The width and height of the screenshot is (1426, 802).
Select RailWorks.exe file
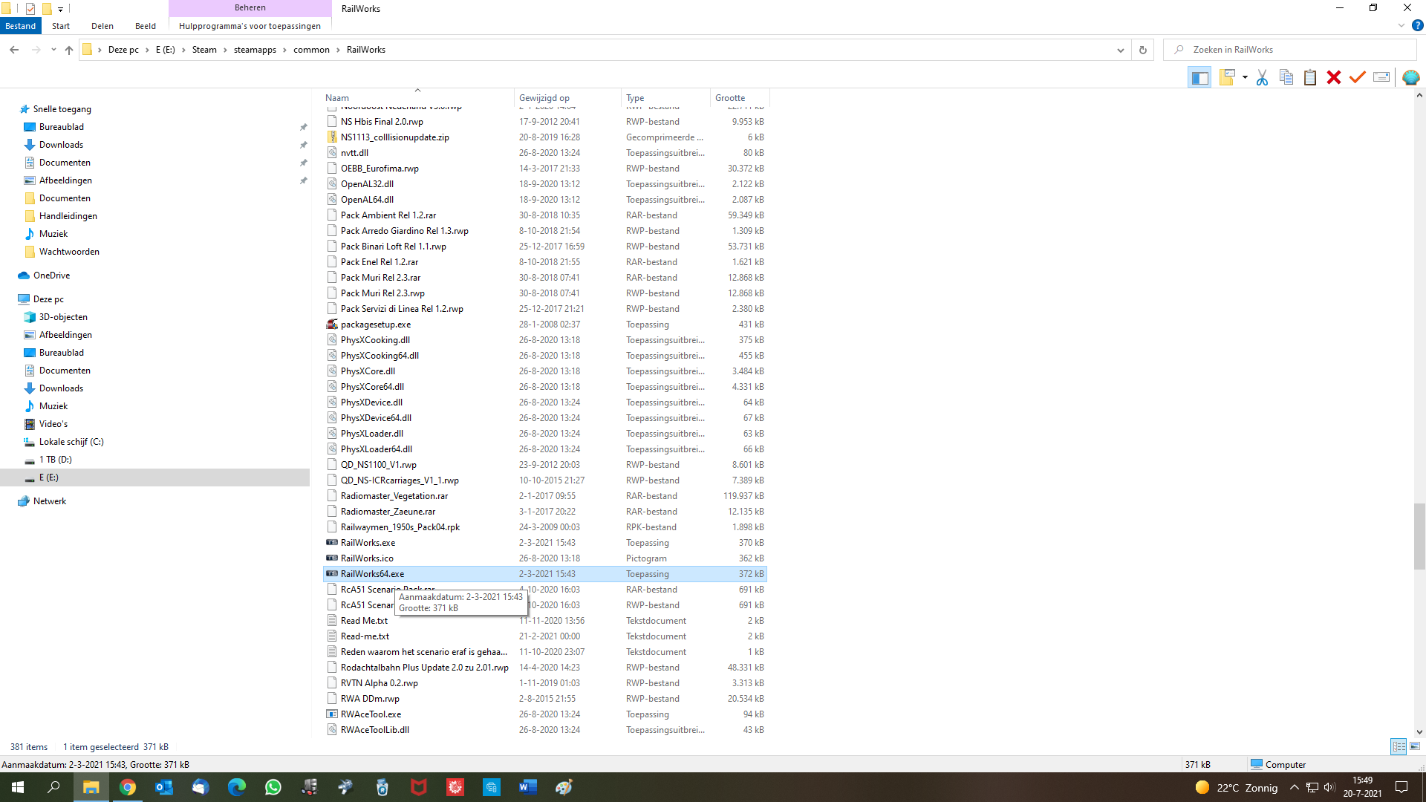pyautogui.click(x=368, y=543)
